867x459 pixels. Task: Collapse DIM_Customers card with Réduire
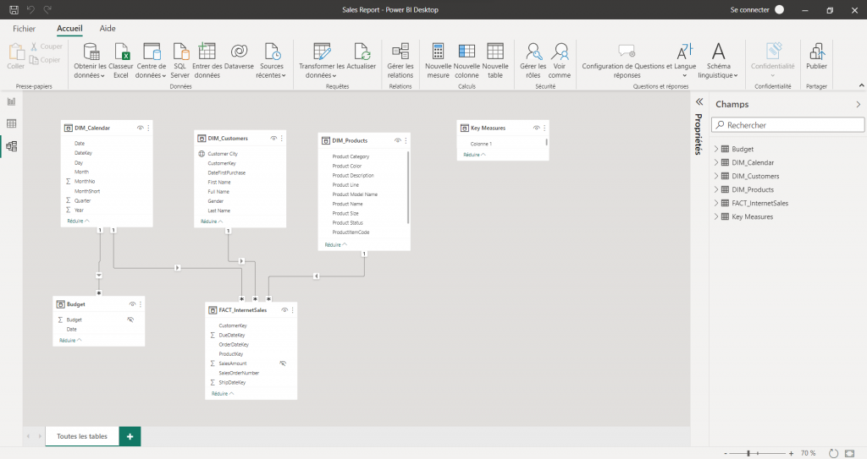pyautogui.click(x=211, y=221)
